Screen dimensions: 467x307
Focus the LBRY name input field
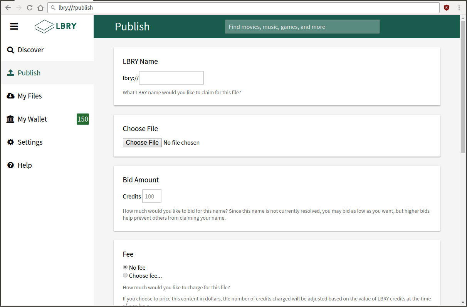(171, 78)
